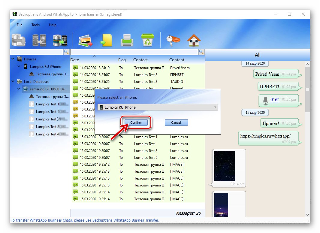Click the 'Messages: 20' counter

(x=188, y=213)
